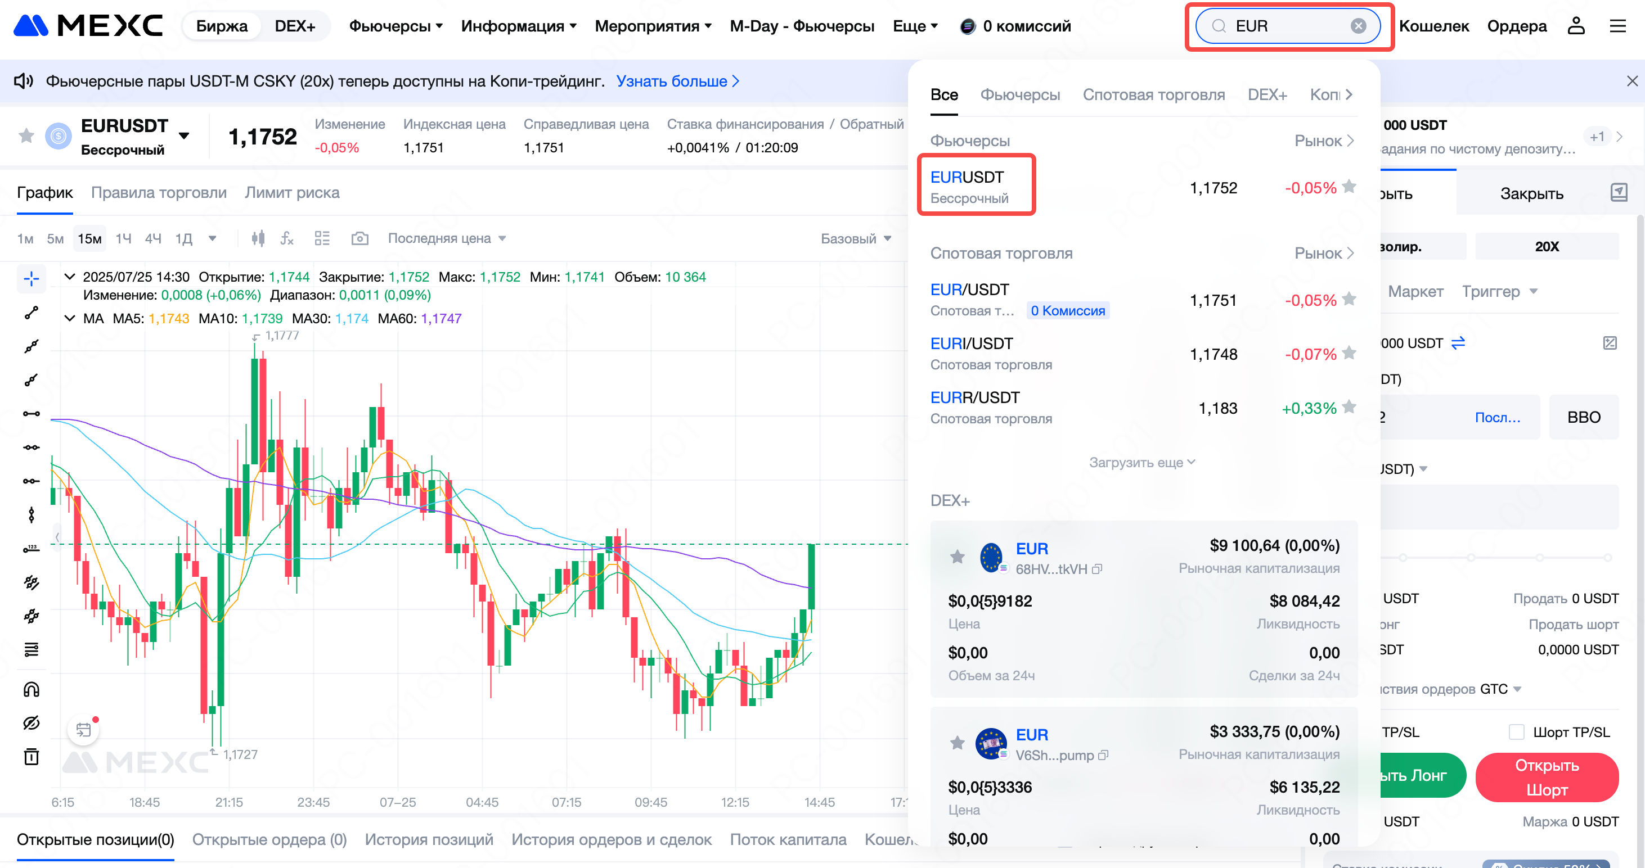Open the Лимит риска tab
Image resolution: width=1645 pixels, height=868 pixels.
tap(292, 193)
